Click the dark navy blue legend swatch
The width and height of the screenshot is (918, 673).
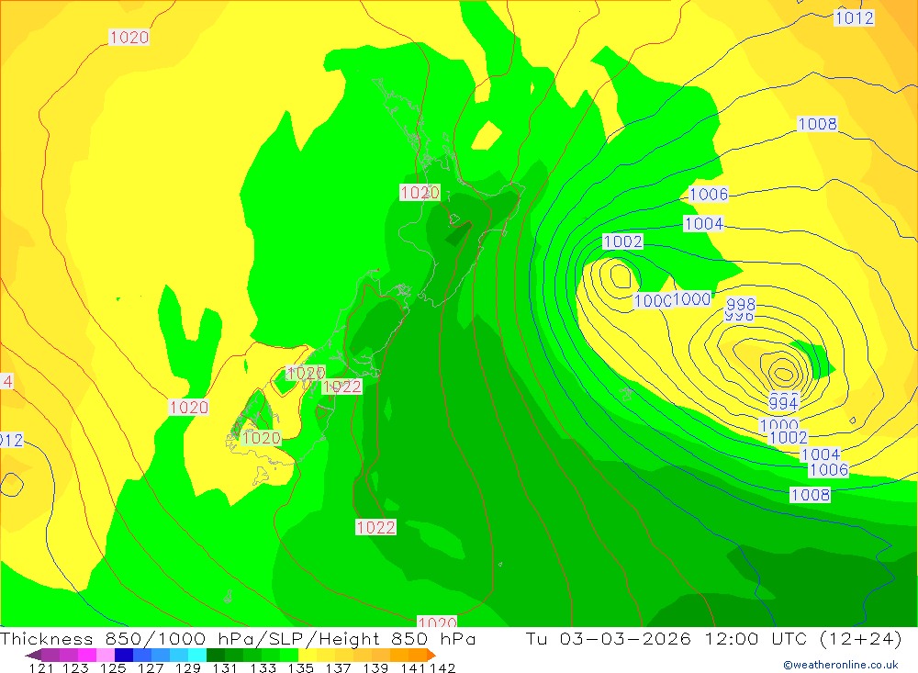click(x=124, y=655)
